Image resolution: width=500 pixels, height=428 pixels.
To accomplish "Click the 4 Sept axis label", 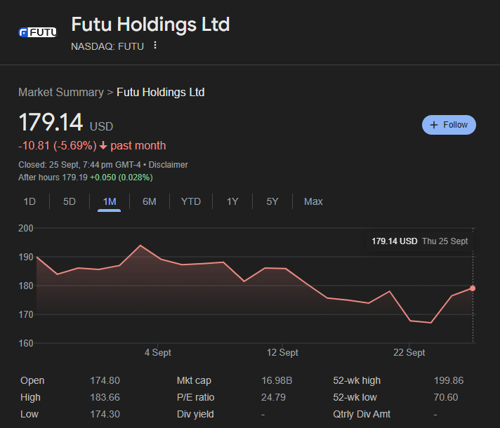I will [158, 352].
